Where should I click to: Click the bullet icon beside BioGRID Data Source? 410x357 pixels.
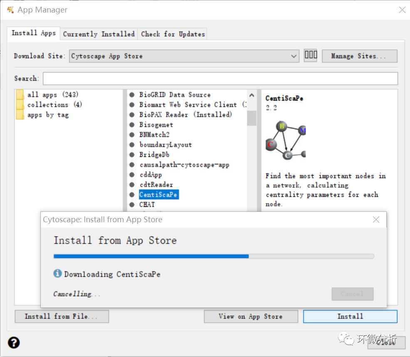[x=132, y=94]
